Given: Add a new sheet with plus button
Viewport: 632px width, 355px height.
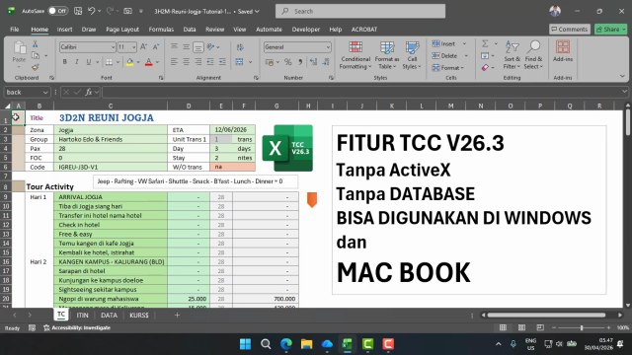Looking at the screenshot, I should pos(177,316).
